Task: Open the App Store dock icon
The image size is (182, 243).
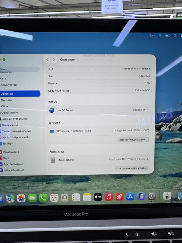Action: (x=130, y=196)
